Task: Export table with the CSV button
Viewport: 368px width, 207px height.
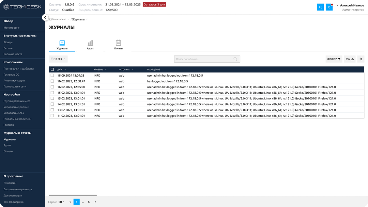Action: (x=350, y=59)
